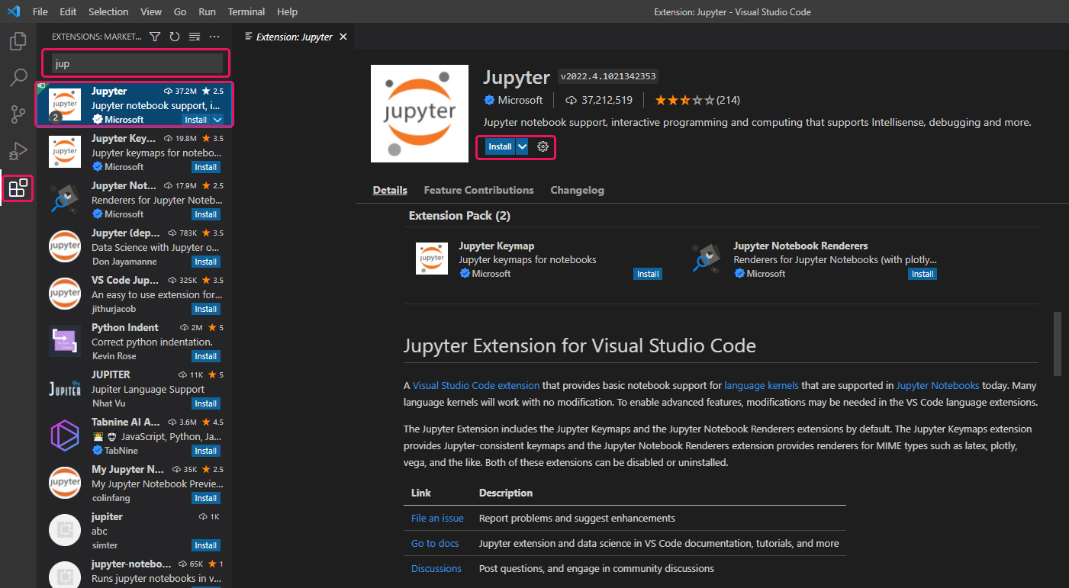Open the Selection menu
1069x588 pixels.
[x=108, y=12]
